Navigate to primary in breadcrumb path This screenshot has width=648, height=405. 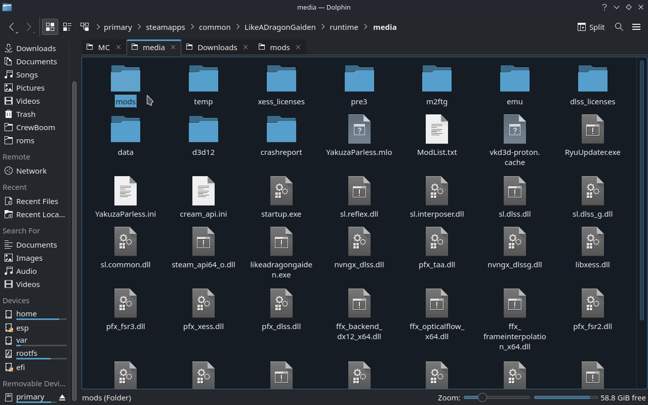click(118, 27)
